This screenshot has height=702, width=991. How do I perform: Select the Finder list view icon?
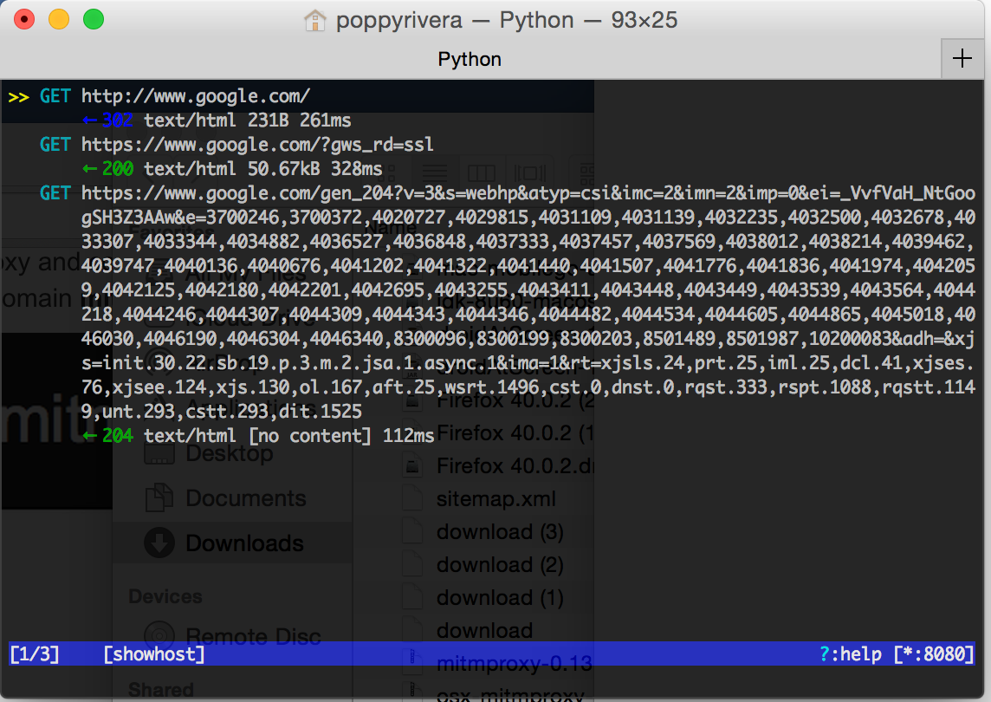coord(434,172)
